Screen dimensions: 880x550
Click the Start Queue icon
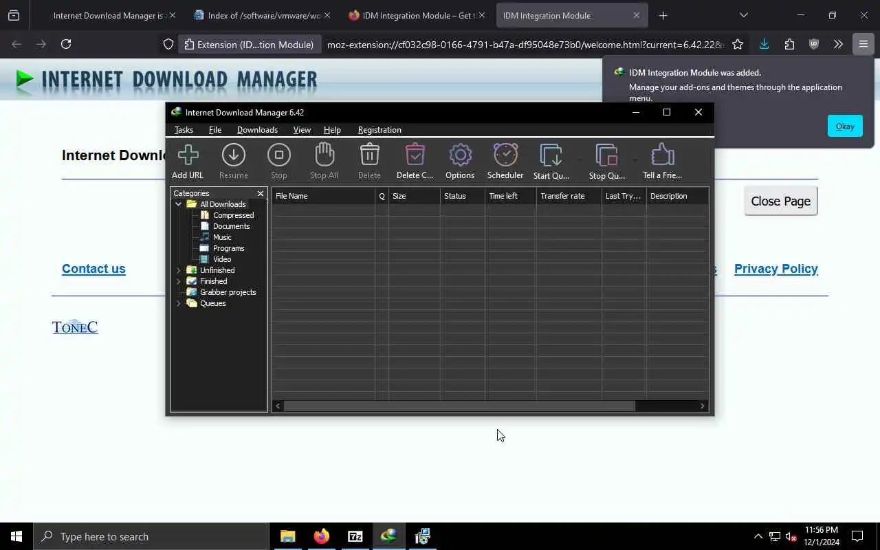click(x=551, y=155)
